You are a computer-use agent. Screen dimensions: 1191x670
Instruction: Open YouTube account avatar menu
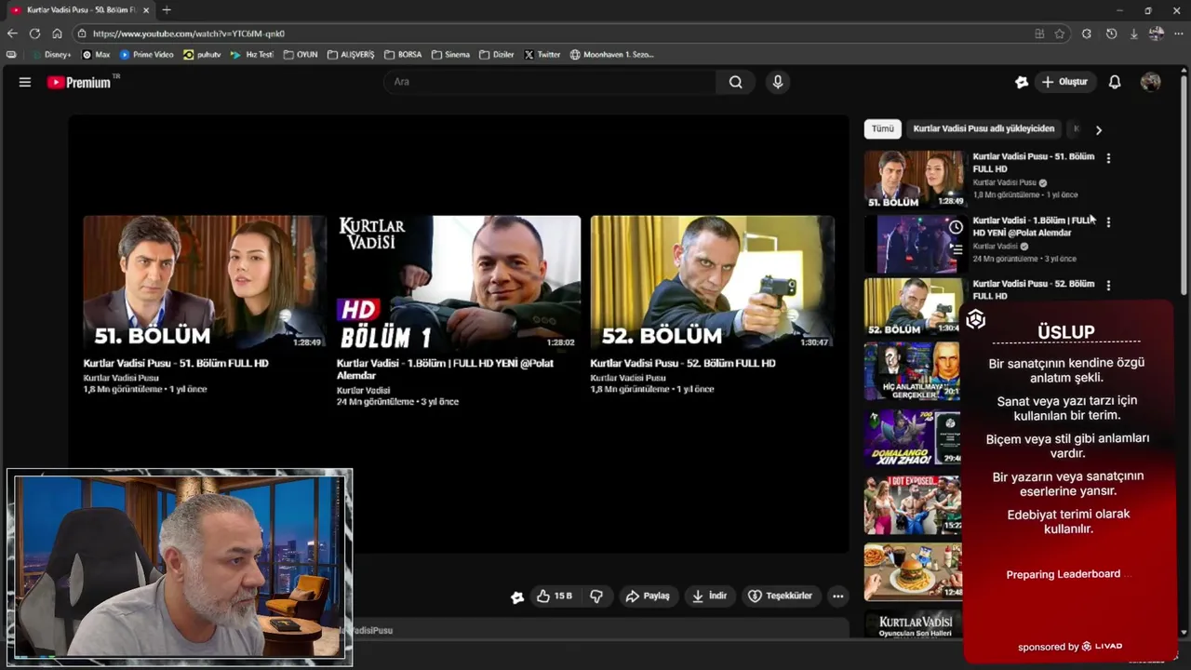click(1151, 82)
